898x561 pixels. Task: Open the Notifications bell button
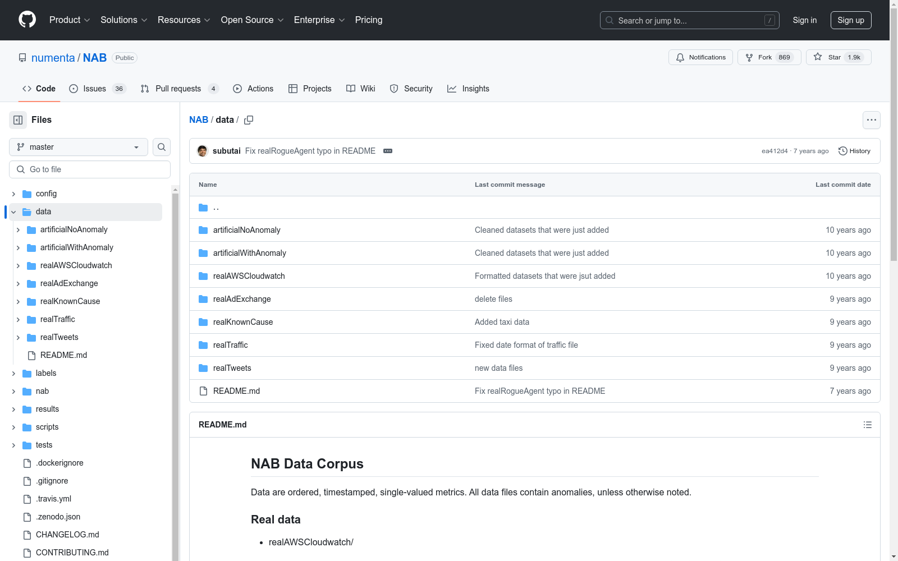tap(700, 57)
